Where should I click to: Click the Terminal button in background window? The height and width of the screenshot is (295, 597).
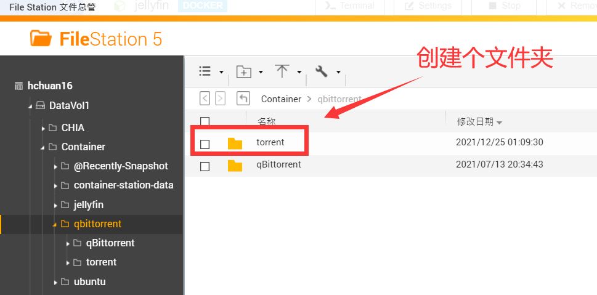[x=349, y=6]
